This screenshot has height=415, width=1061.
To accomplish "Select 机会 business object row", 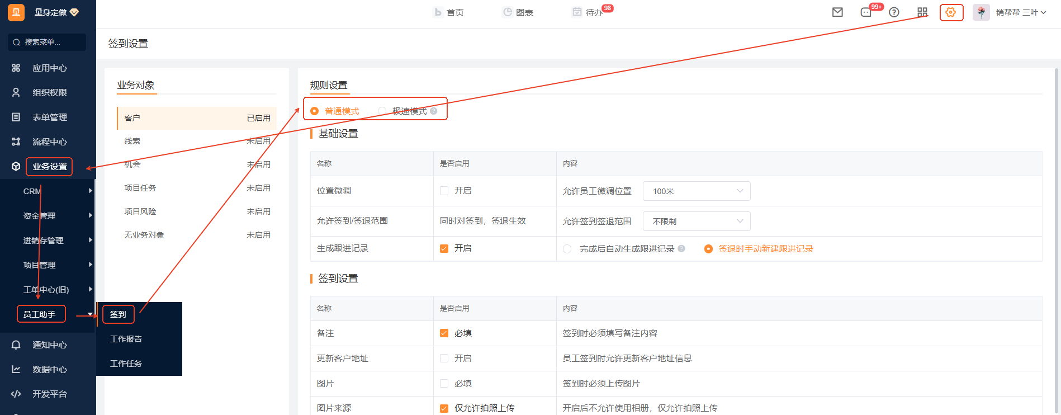I will (197, 164).
